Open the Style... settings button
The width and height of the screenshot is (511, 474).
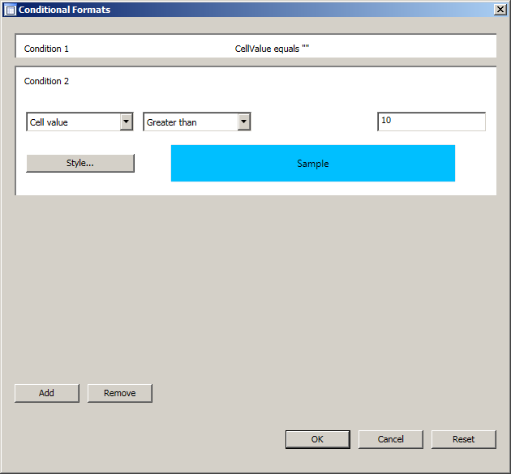coord(80,163)
